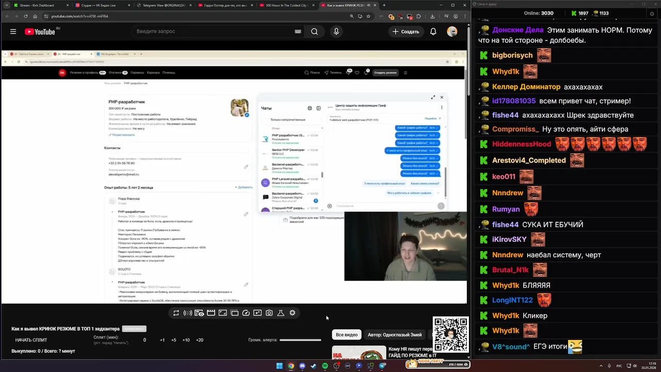661x372 pixels.
Task: Open YouTube notifications bell
Action: pyautogui.click(x=433, y=32)
